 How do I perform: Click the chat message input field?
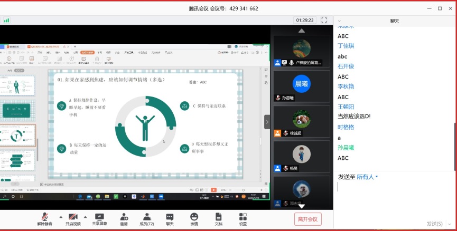(394, 198)
